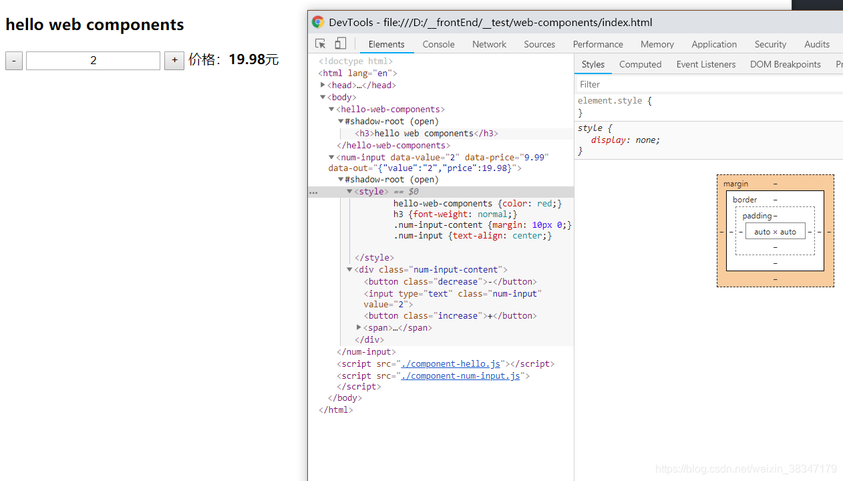Screen dimensions: 843x481
Task: Select the DOM Breakpoints sidebar tab
Action: [x=786, y=64]
